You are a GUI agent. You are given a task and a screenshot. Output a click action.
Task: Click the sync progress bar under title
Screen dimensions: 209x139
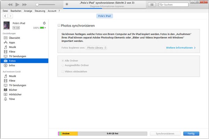pos(104,8)
